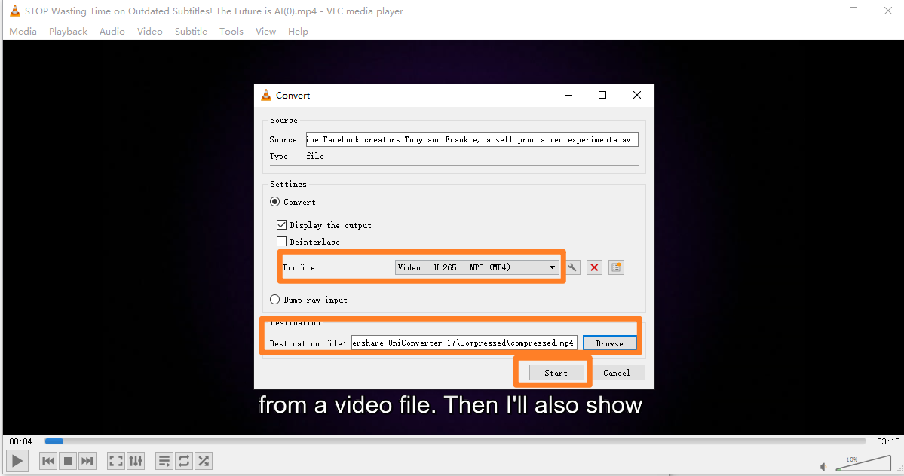The width and height of the screenshot is (904, 476).
Task: Turn on shuffle with the random icon
Action: point(204,460)
